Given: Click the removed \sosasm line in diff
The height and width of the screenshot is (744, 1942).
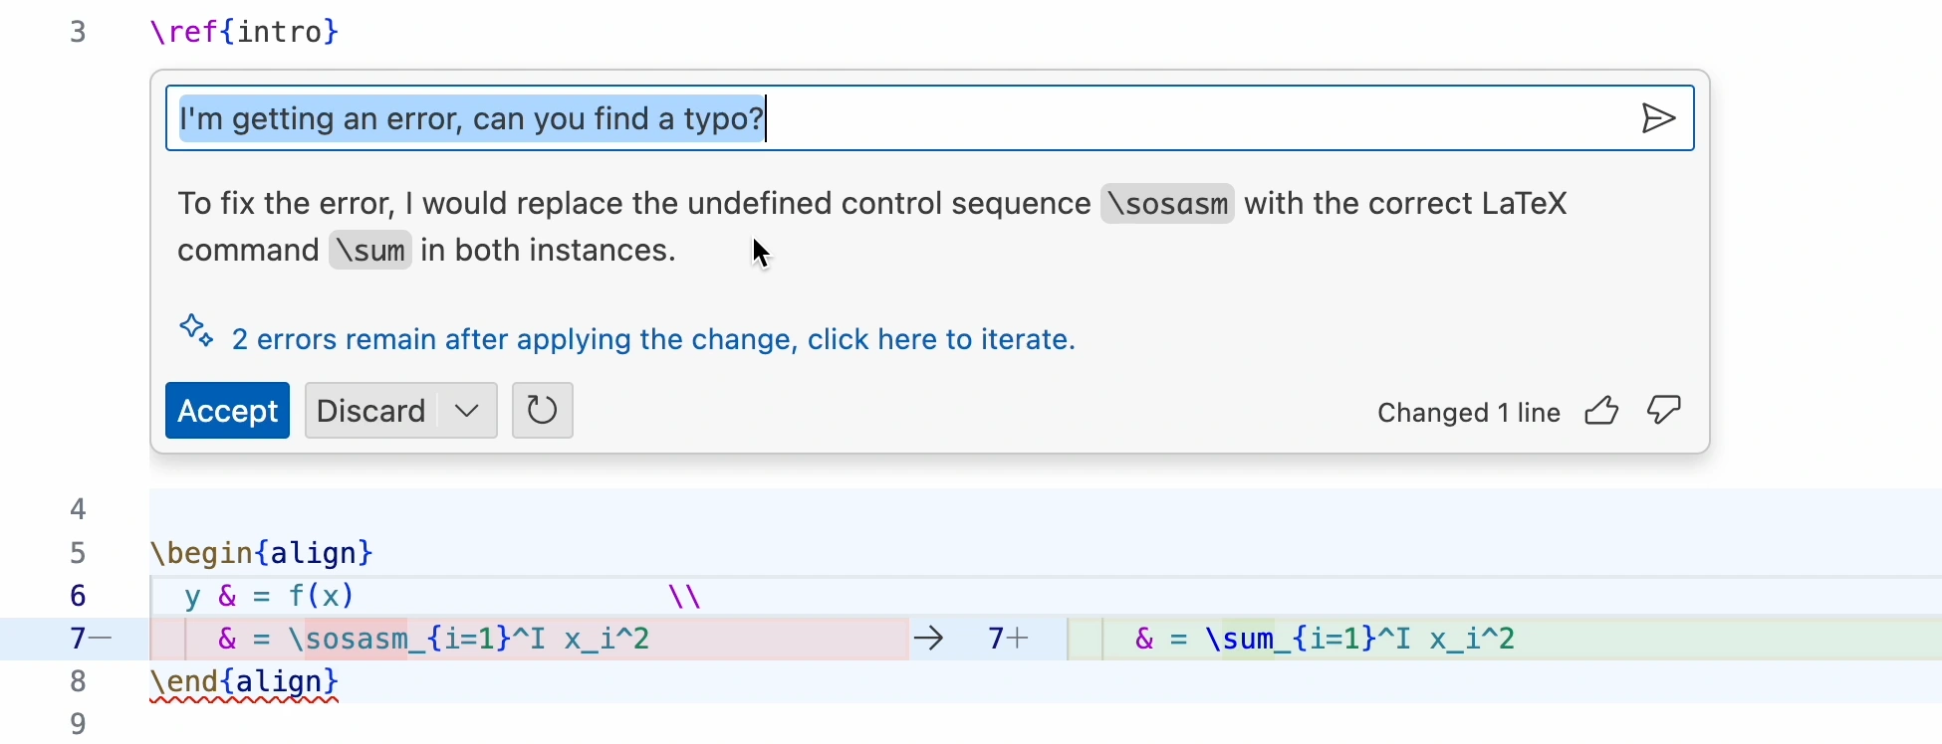Looking at the screenshot, I should coord(529,639).
